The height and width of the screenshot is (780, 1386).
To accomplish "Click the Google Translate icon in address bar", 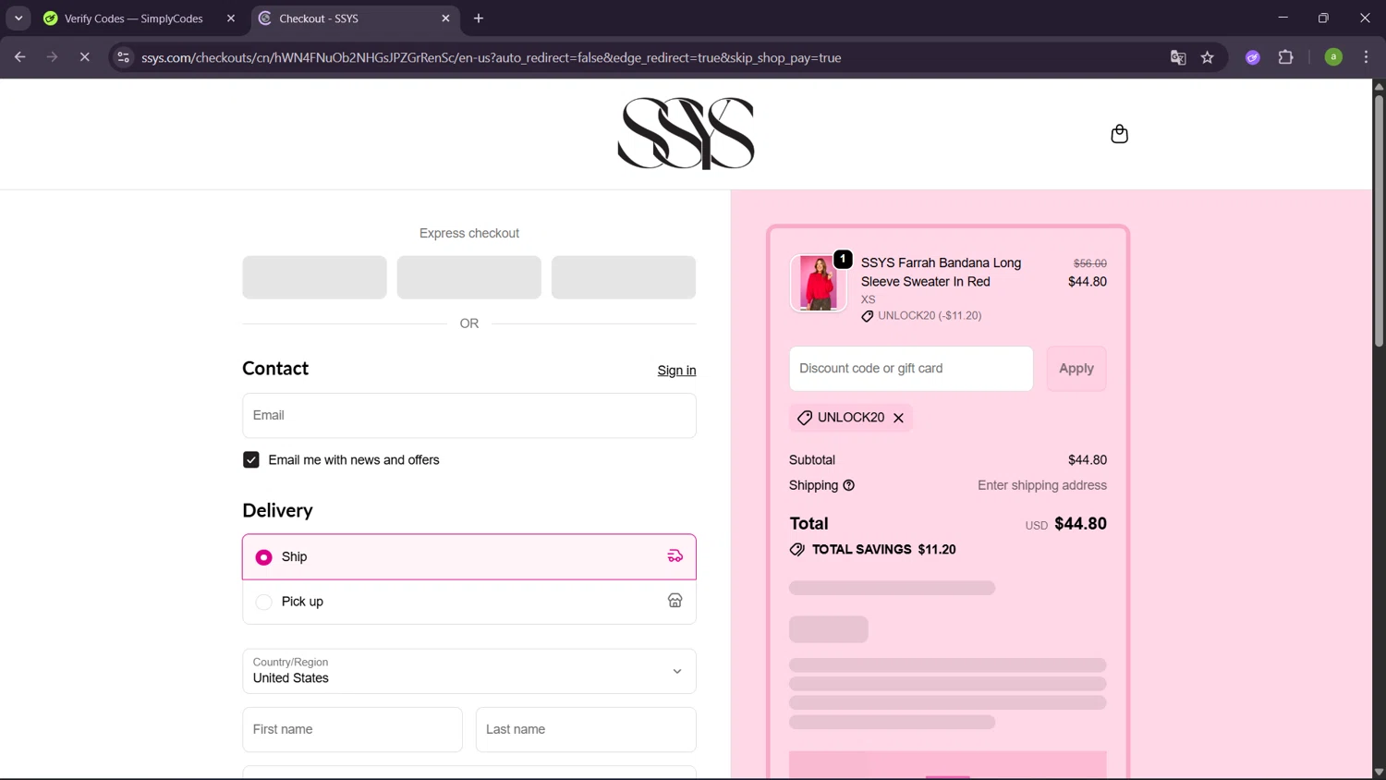I will [1178, 57].
